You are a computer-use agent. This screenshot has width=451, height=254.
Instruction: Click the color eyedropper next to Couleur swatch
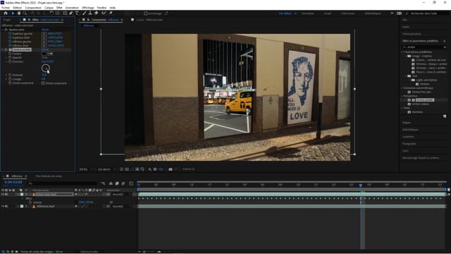[x=50, y=54]
